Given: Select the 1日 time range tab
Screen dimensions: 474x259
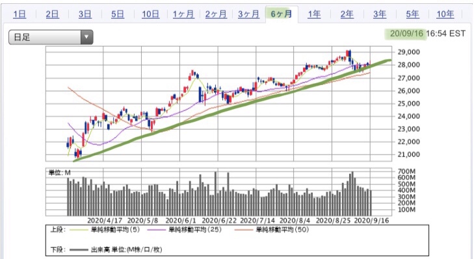Looking at the screenshot, I should click(20, 14).
